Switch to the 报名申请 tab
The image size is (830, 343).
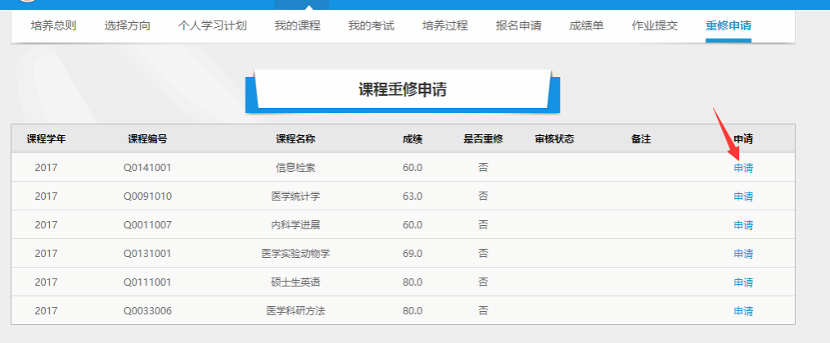(518, 26)
